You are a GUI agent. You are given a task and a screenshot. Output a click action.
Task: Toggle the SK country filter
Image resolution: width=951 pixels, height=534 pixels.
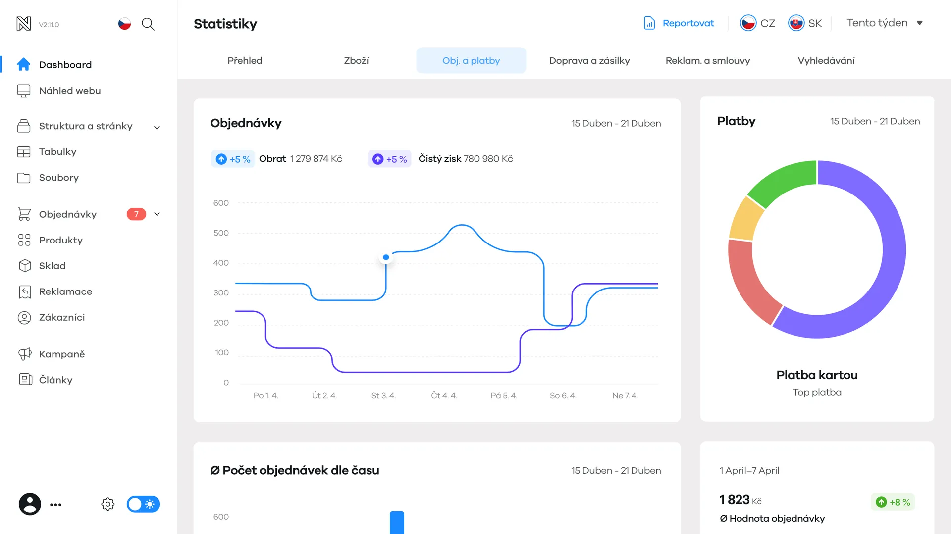pos(805,23)
